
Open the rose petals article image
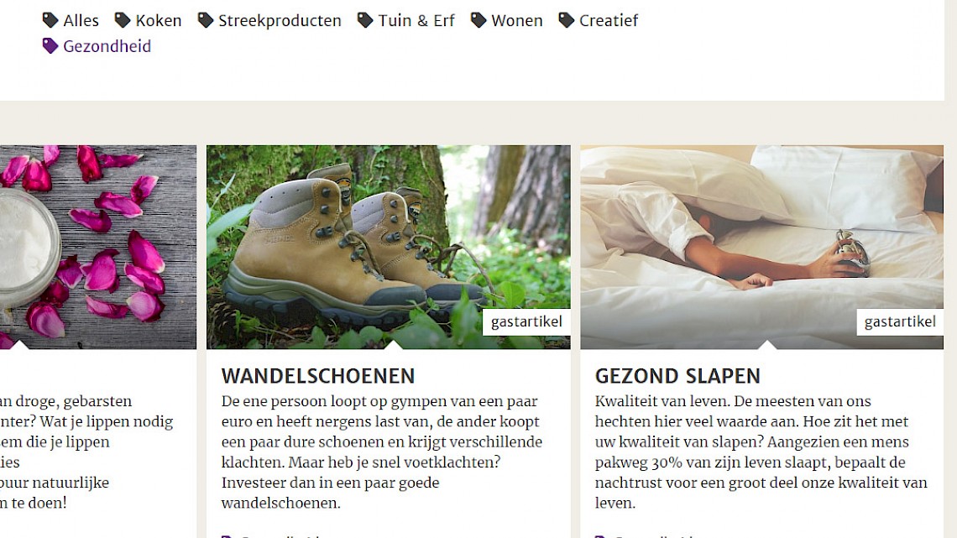[98, 247]
